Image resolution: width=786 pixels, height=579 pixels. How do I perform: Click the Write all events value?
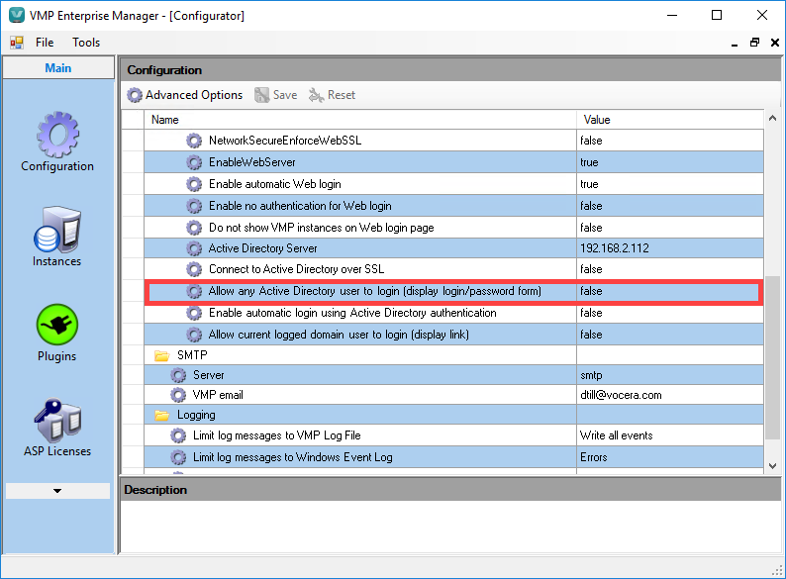coord(616,435)
